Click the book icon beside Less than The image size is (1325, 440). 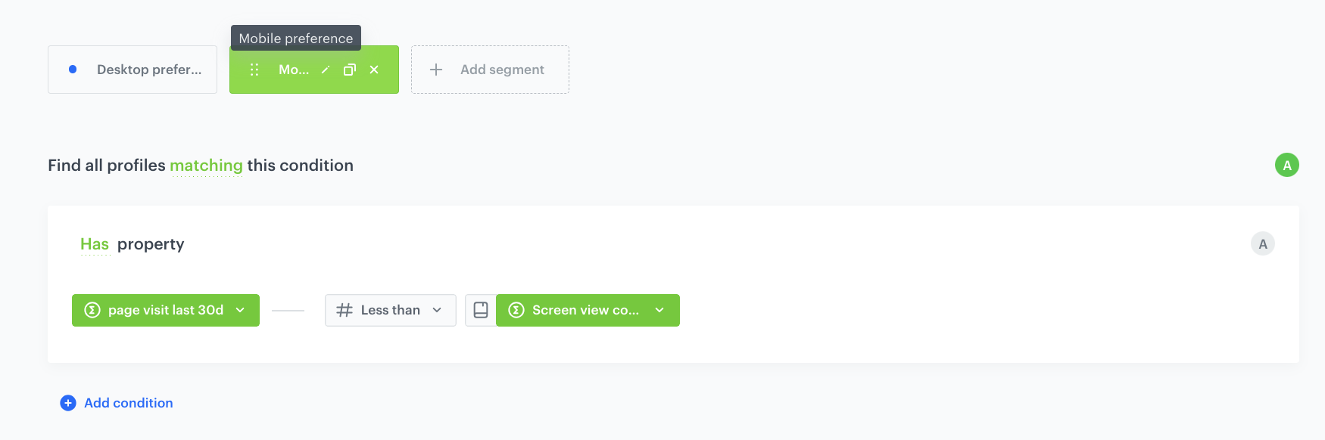pos(481,310)
